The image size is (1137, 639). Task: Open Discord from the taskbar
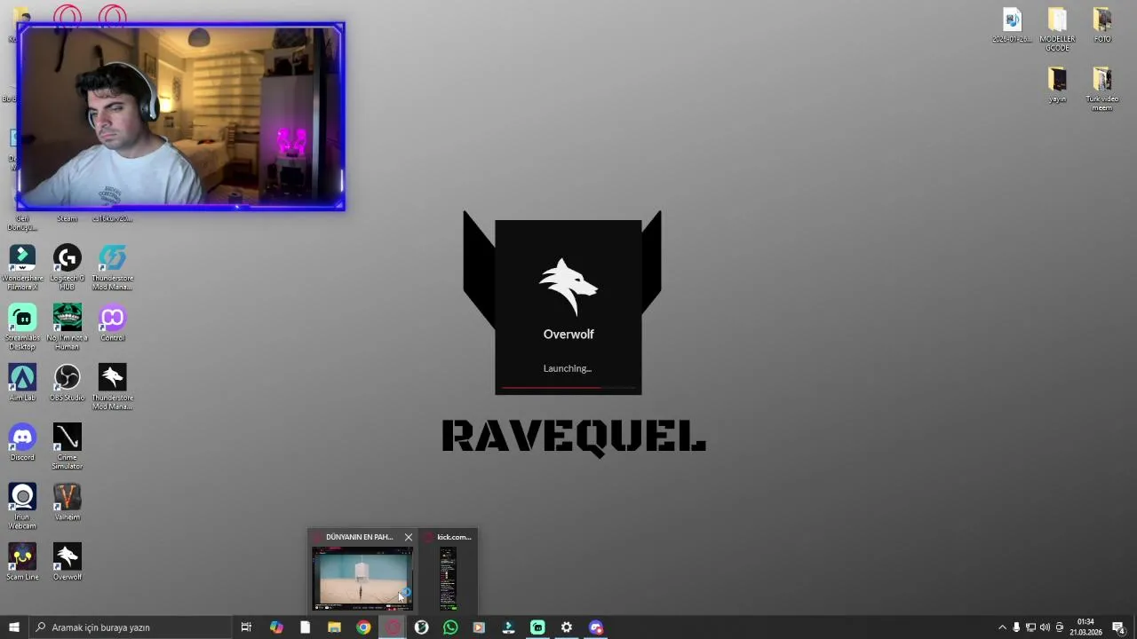tap(596, 627)
